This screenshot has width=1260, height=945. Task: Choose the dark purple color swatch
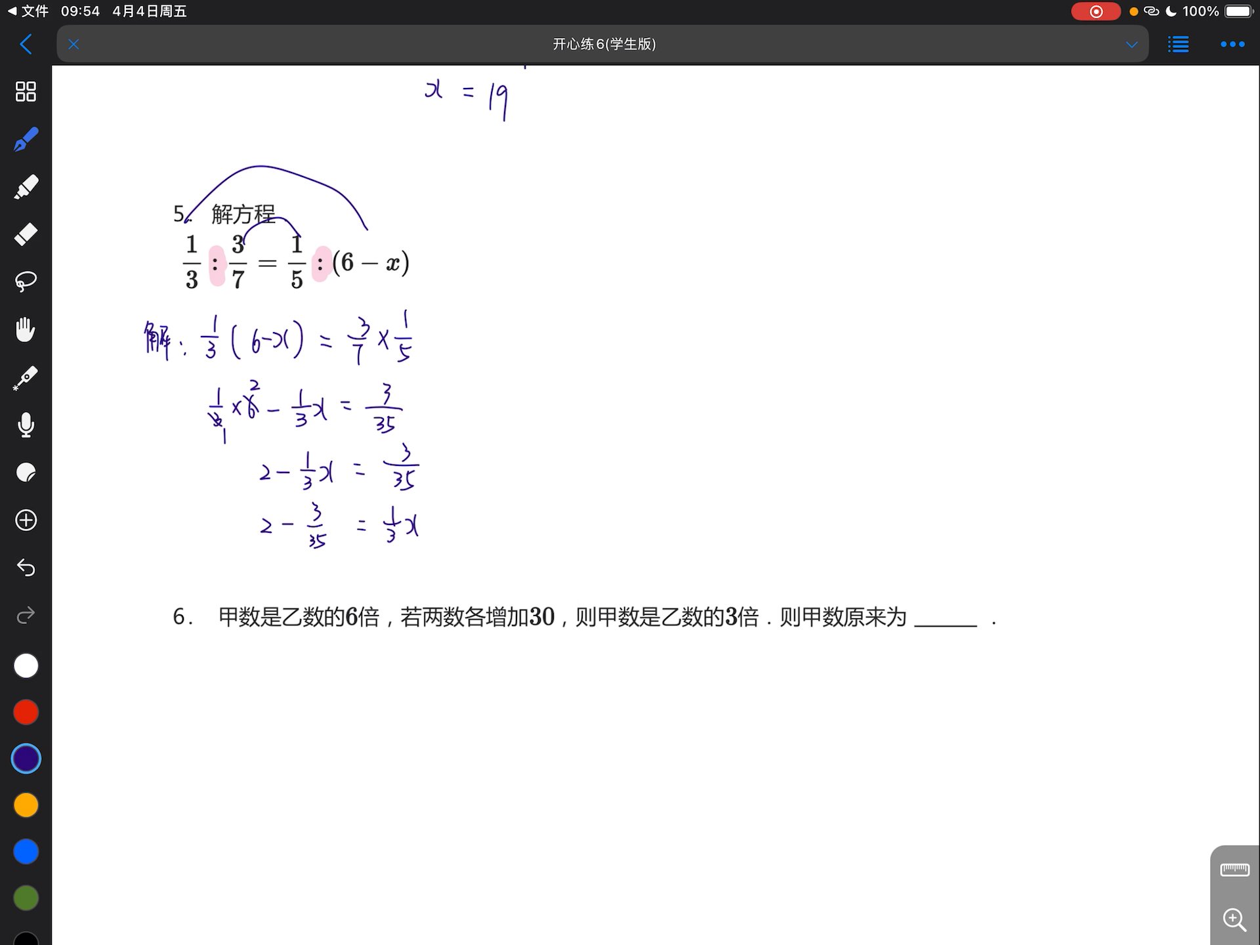pos(26,759)
